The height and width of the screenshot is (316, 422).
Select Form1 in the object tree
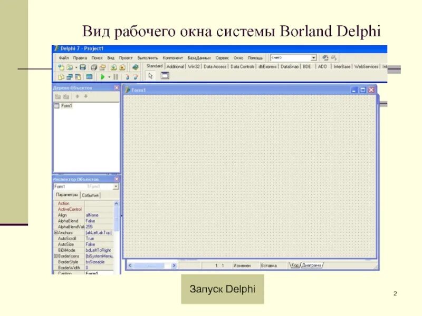pyautogui.click(x=66, y=106)
